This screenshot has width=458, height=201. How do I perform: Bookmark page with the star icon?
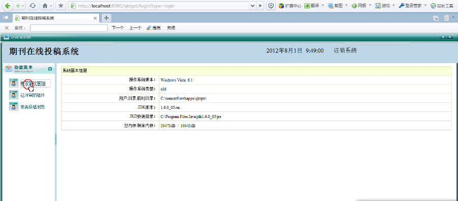click(x=61, y=6)
